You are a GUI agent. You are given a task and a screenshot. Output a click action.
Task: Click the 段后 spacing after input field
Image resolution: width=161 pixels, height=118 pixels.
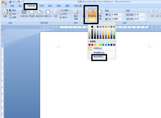(139, 19)
